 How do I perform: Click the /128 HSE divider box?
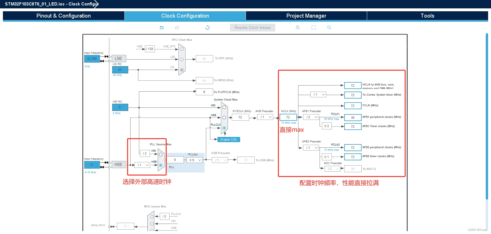point(150,49)
